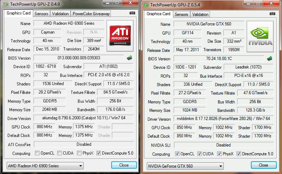The width and height of the screenshot is (282, 174).
Task: Minimize the GPU-Z 0.5.4 window
Action: (x=248, y=3)
